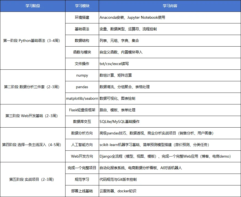Click the 数据结构 module cell
Image resolution: width=241 pixels, height=197 pixels.
click(82, 41)
